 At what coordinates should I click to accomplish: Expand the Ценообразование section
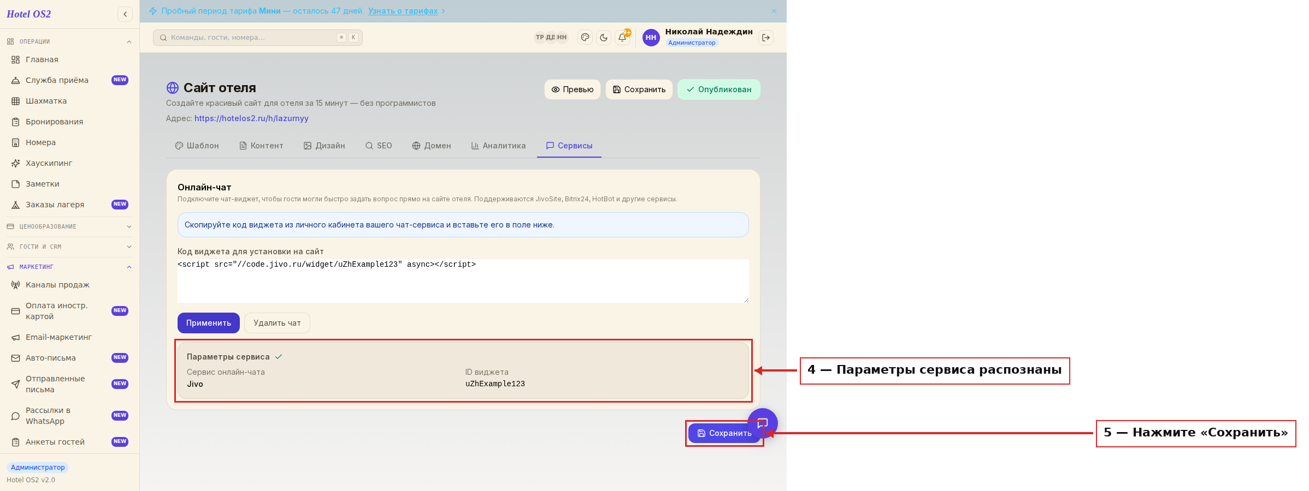click(69, 226)
